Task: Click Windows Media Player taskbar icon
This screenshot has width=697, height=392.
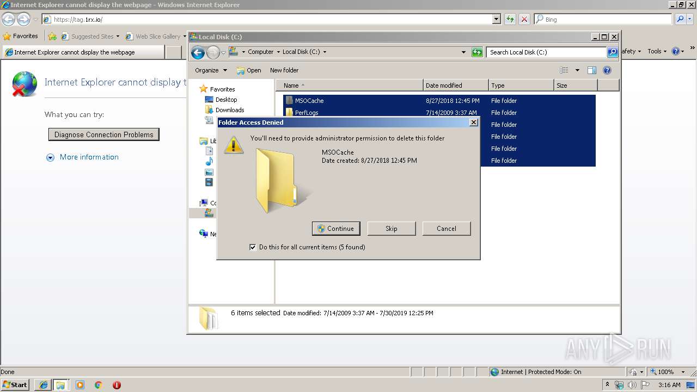Action: [80, 385]
